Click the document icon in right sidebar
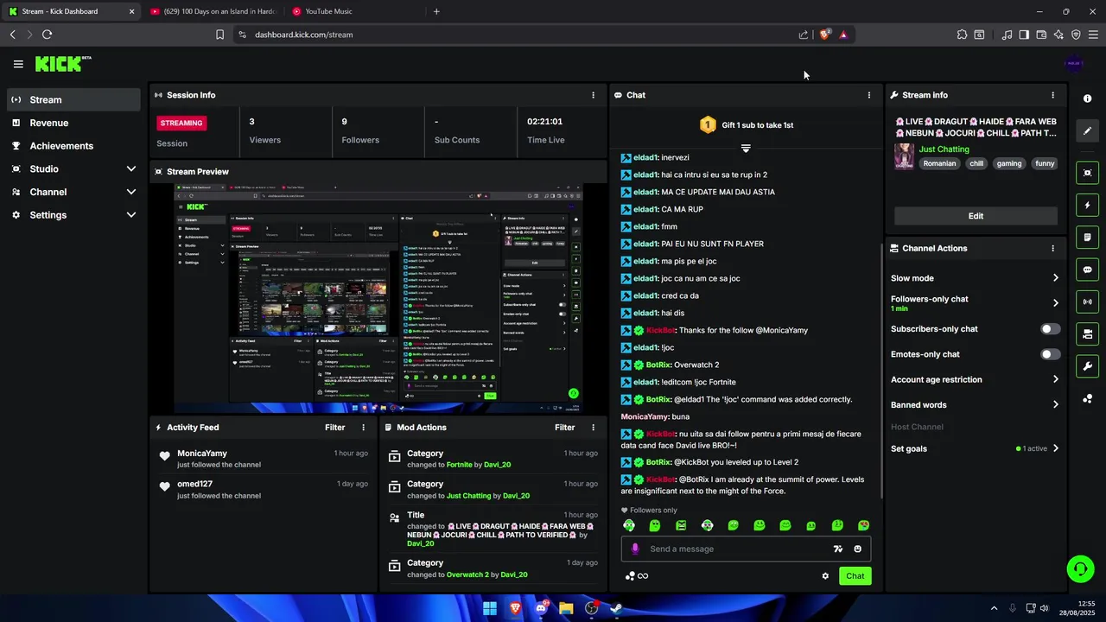Viewport: 1106px width, 622px height. tap(1087, 238)
